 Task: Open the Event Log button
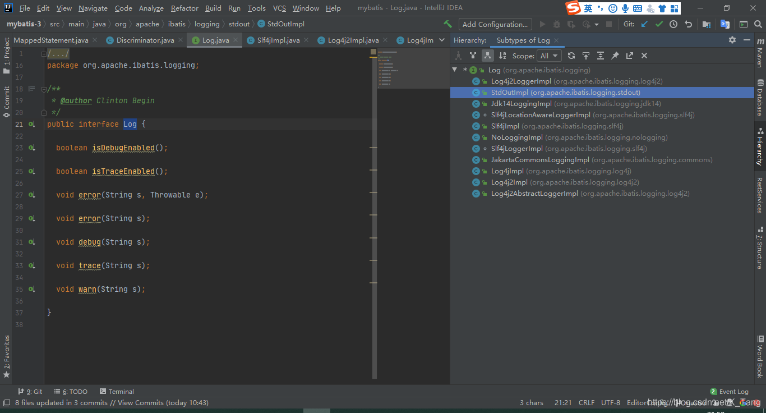[x=729, y=391]
